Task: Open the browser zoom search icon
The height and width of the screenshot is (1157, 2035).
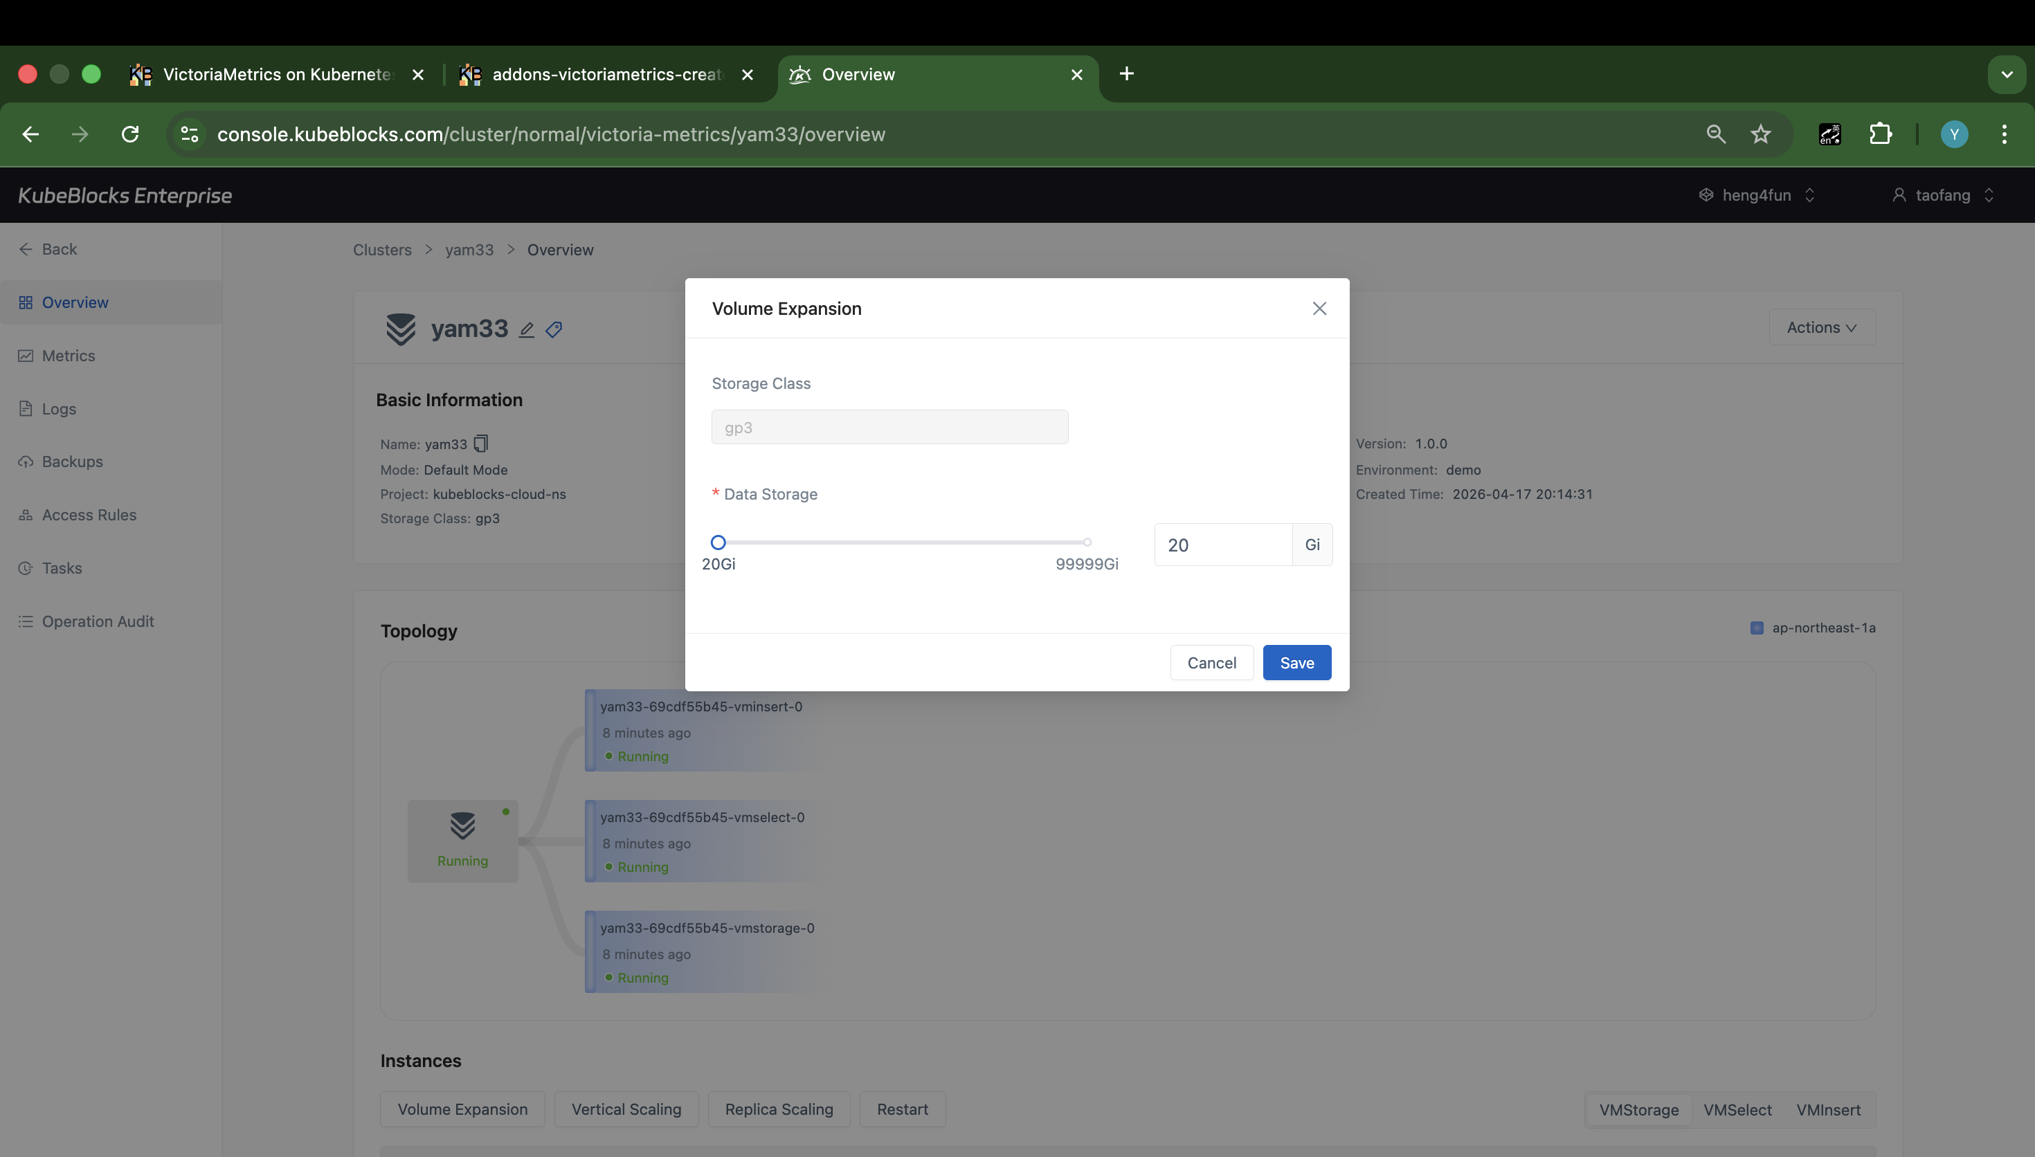Action: coord(1717,134)
